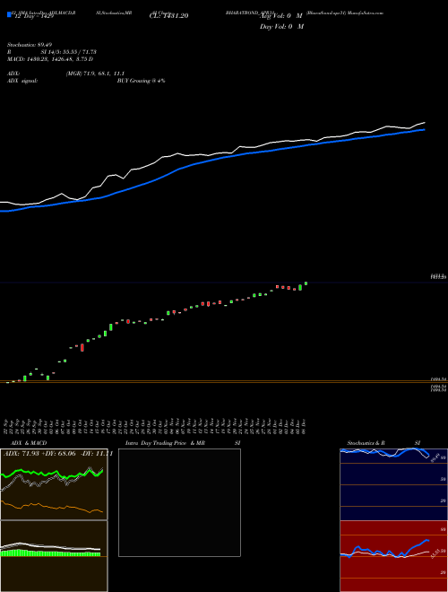Viewport: 448px width, 592px height.
Task: Click the '22 Sep' first date label
Action: pos(7,425)
